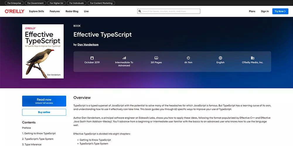
Task: Open chapter 3. Type Inference
Action: (x=32, y=145)
